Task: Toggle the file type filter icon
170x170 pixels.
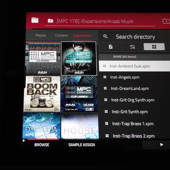Action: [110, 47]
